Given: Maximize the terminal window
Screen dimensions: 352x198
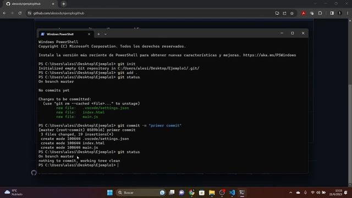Looking at the screenshot, I should coord(292,33).
